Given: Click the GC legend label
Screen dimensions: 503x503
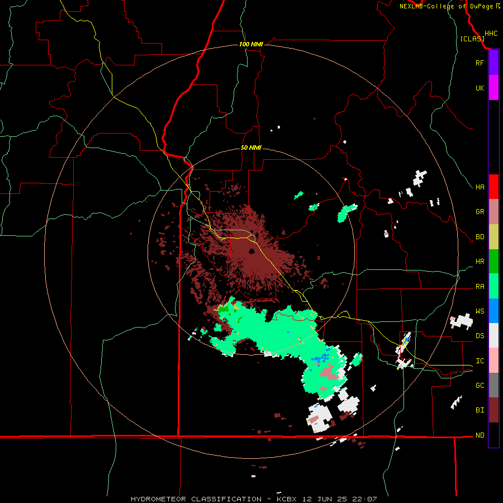Looking at the screenshot, I should (480, 386).
